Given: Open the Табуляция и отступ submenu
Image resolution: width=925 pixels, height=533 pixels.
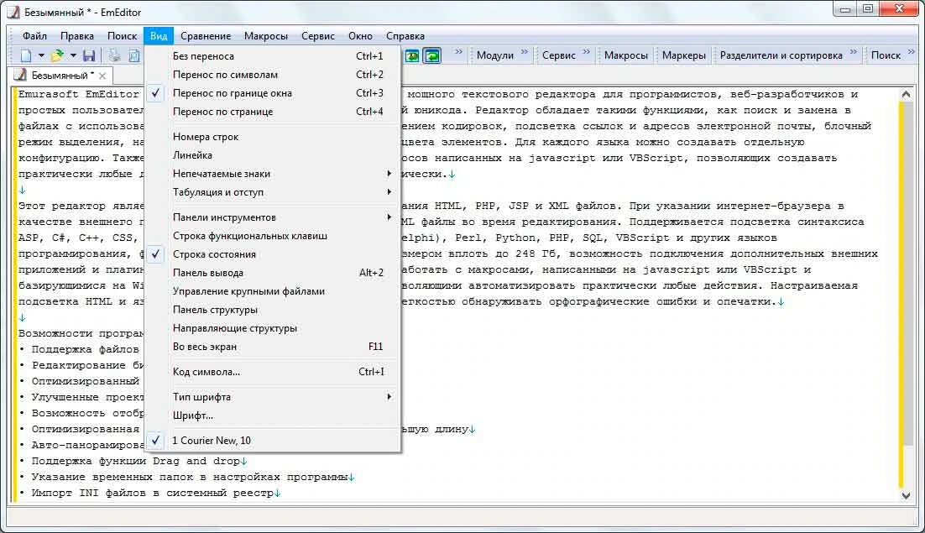Looking at the screenshot, I should point(273,191).
